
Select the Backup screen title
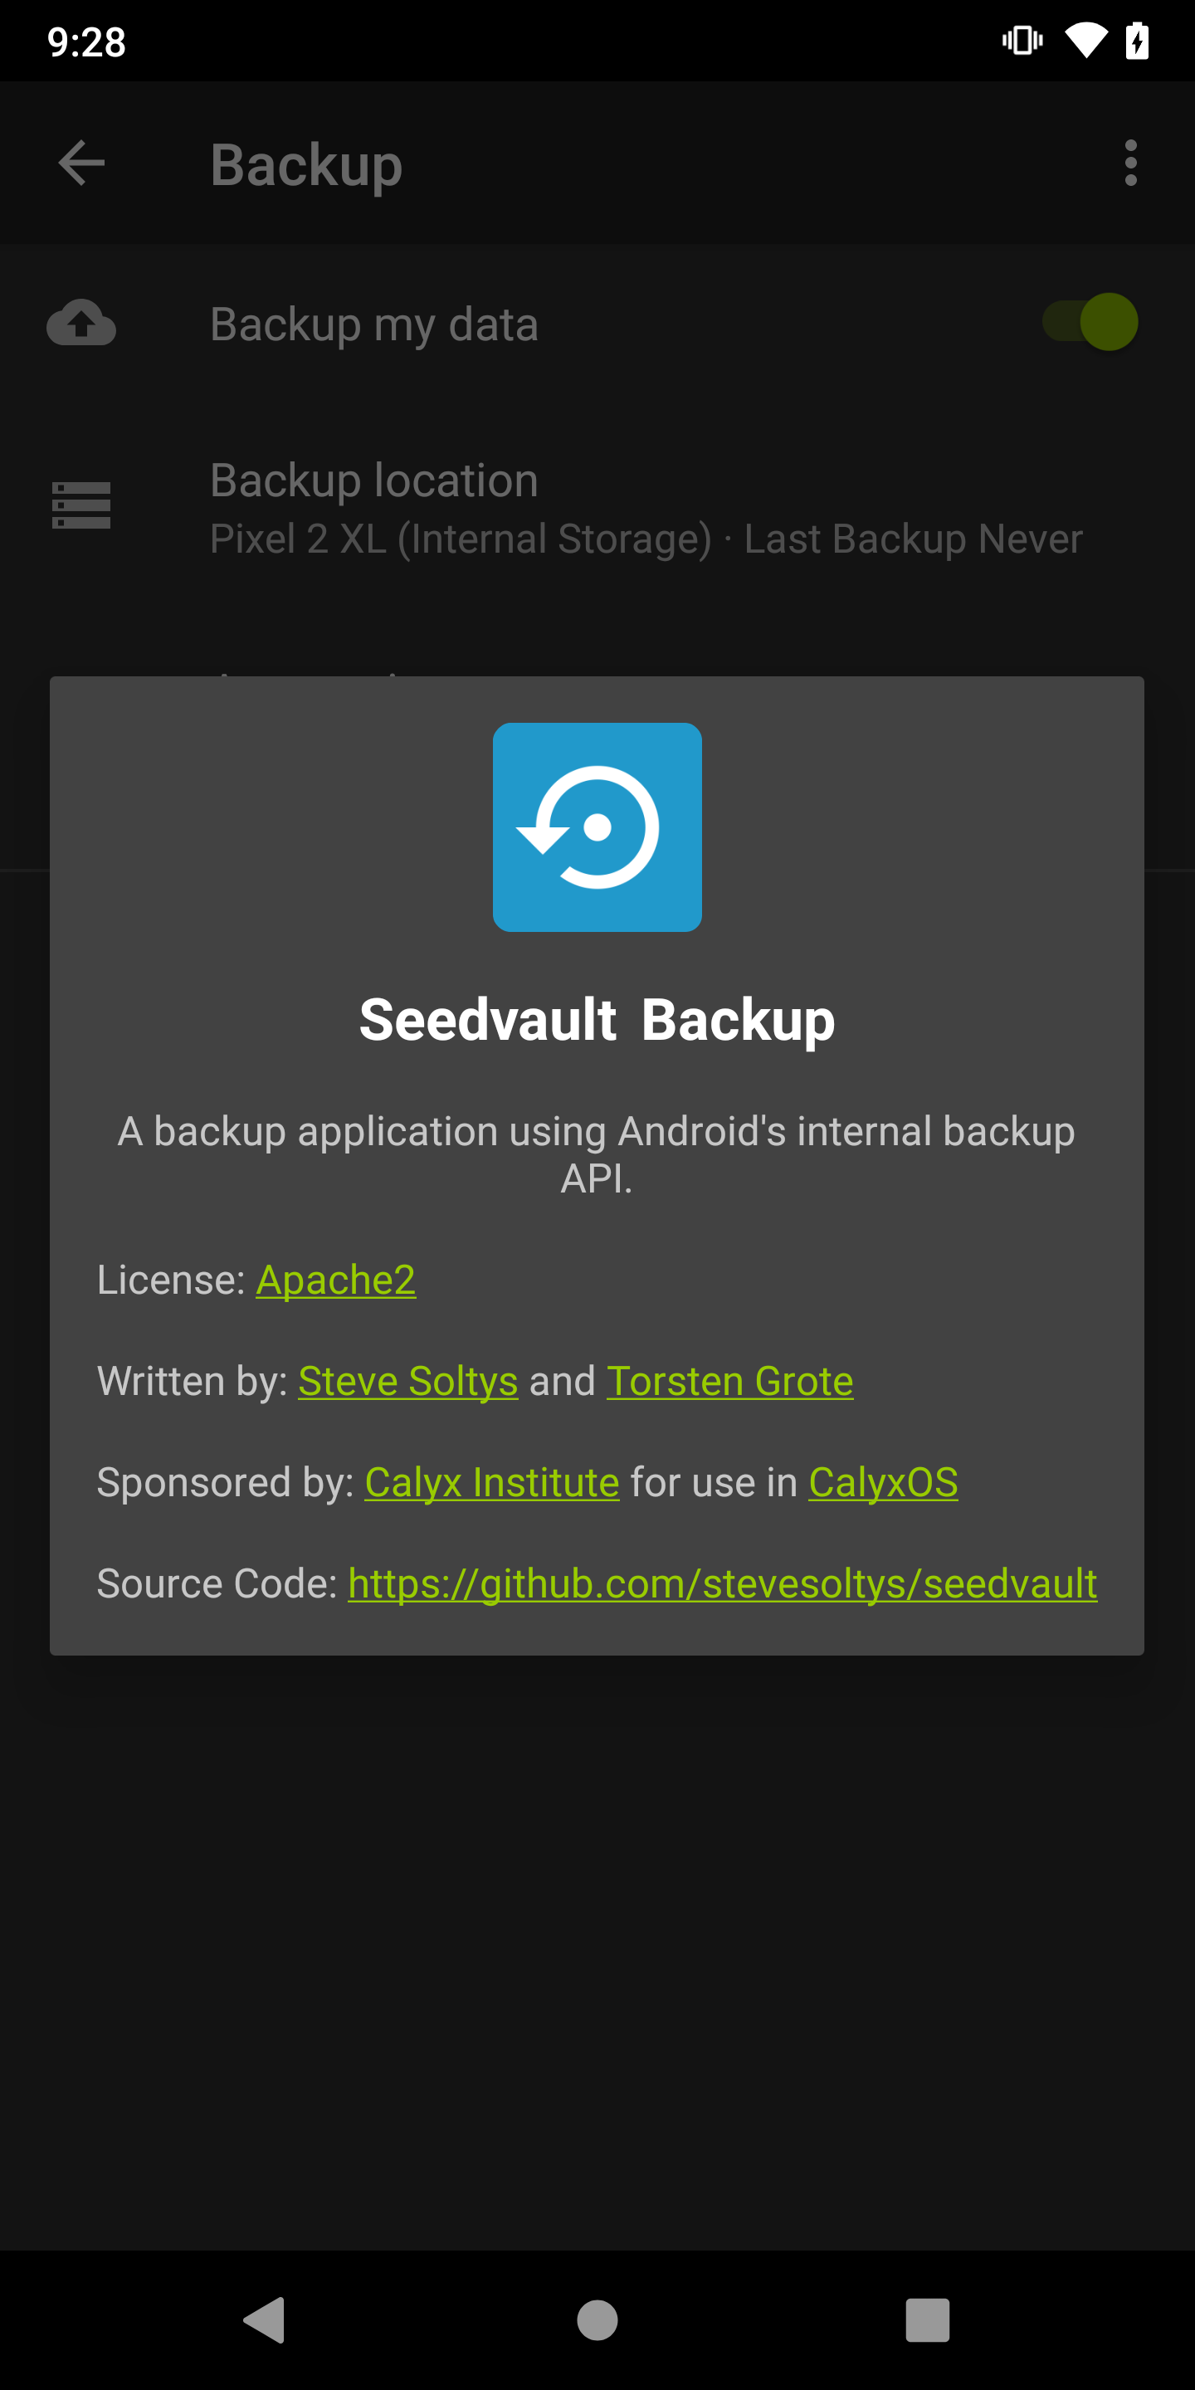[305, 165]
